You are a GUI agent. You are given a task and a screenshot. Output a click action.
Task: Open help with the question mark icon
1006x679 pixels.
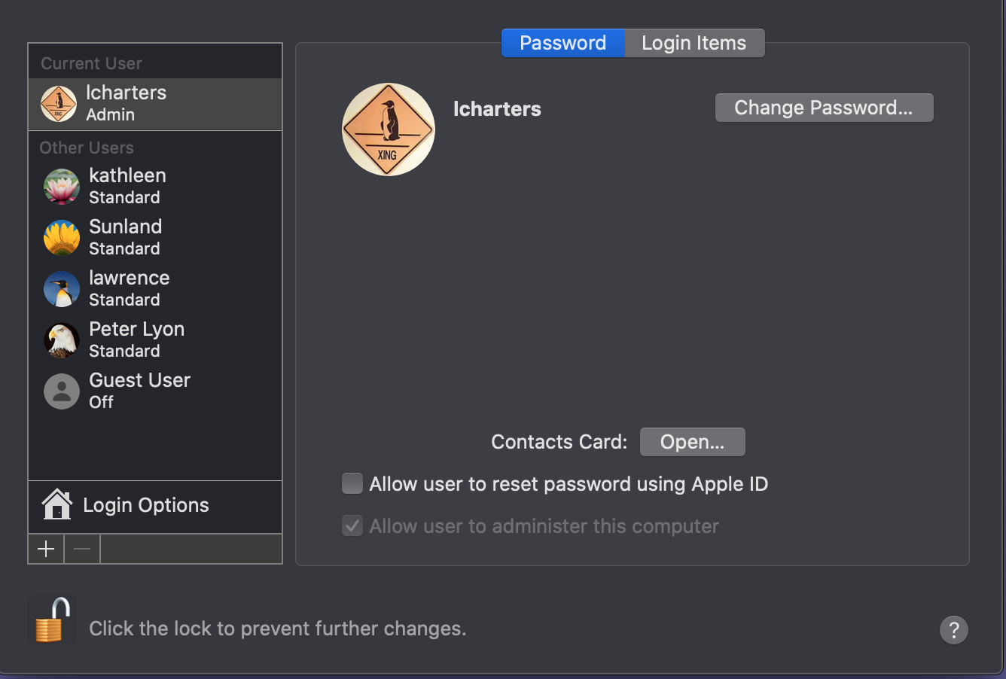(x=953, y=629)
